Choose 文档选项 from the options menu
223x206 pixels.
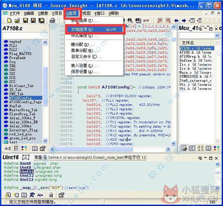click(x=94, y=29)
